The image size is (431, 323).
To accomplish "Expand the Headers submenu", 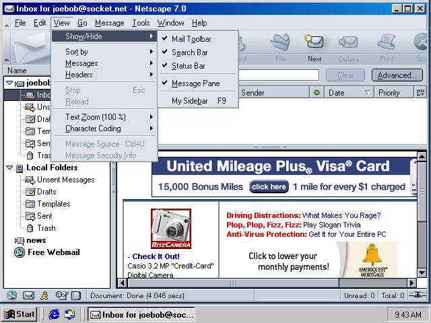I will [104, 75].
